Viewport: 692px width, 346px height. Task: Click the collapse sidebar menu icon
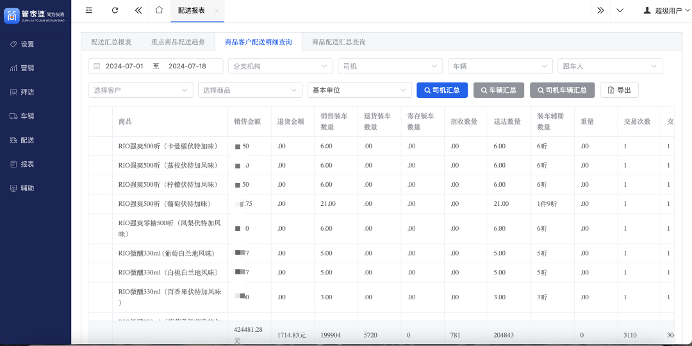coord(89,10)
